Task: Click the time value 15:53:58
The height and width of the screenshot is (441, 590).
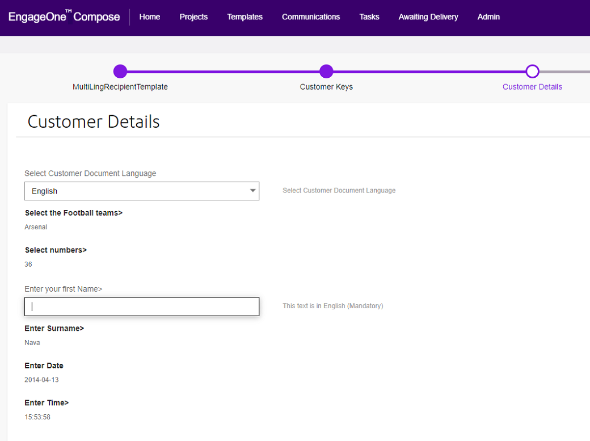Action: point(37,417)
